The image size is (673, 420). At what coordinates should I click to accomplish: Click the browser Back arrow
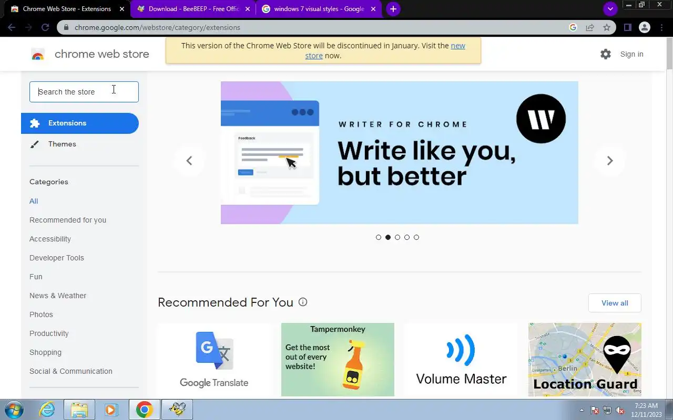[12, 27]
